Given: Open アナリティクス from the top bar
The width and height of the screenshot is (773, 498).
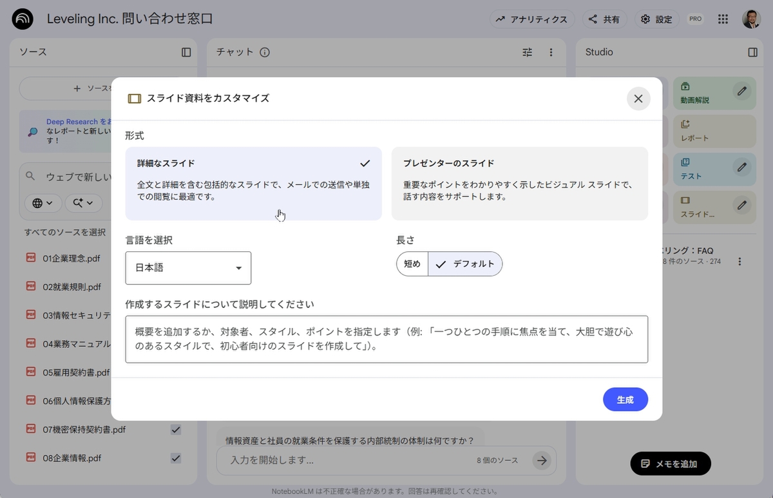Looking at the screenshot, I should [x=531, y=19].
